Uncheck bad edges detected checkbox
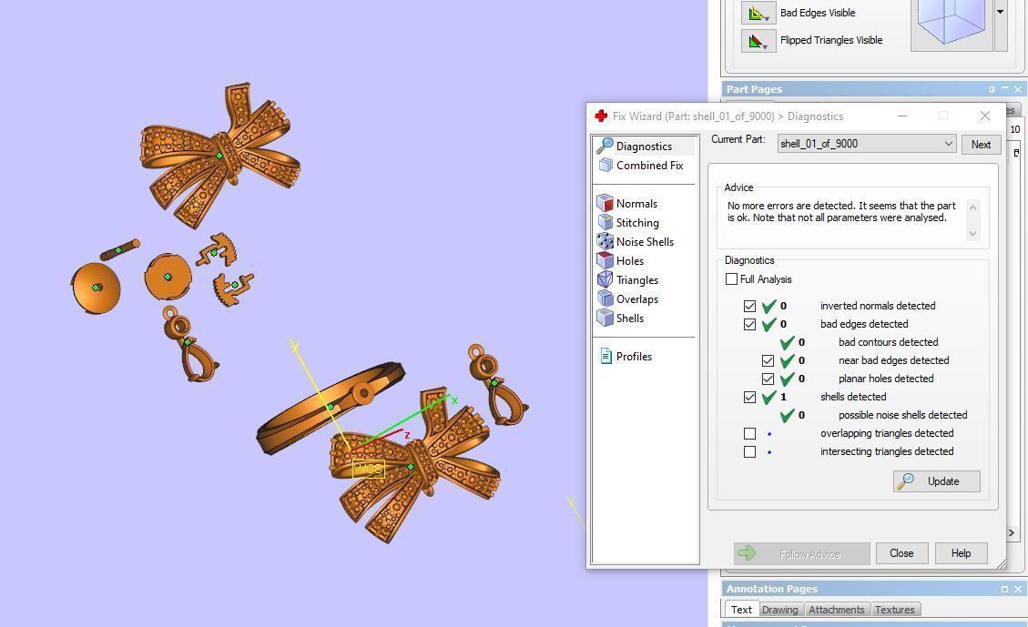The image size is (1028, 627). 750,324
